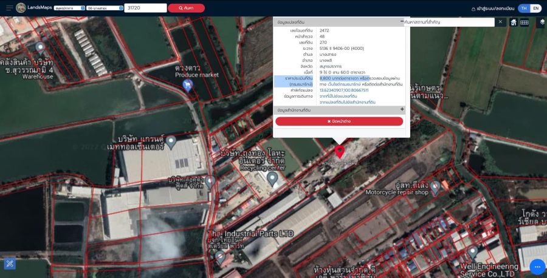Click the red close-window button in the popup
Screen dimensions: 547x278
coord(339,121)
